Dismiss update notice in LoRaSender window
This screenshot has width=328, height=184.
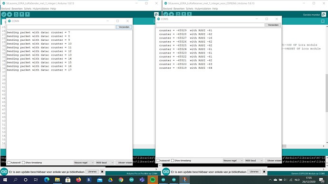pos(102,172)
